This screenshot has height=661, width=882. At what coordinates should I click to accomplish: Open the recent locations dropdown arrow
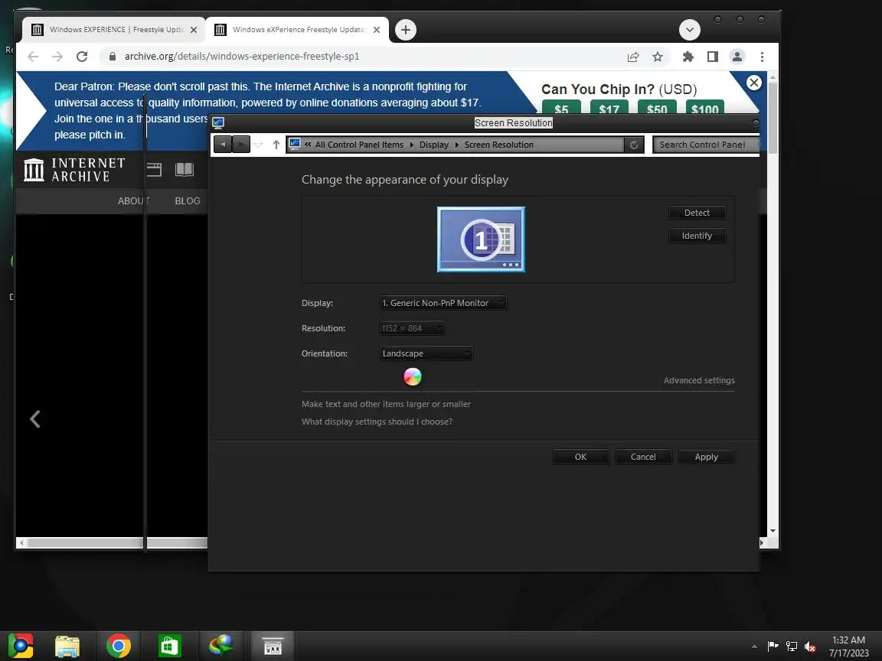(x=258, y=145)
